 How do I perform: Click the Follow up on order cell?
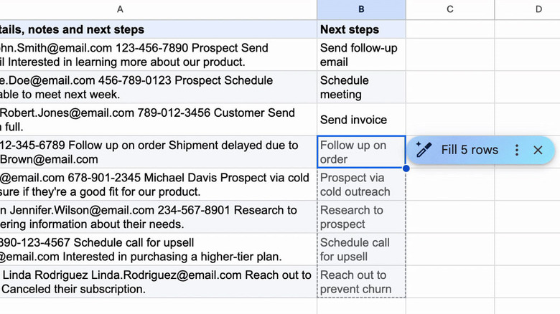(x=360, y=152)
